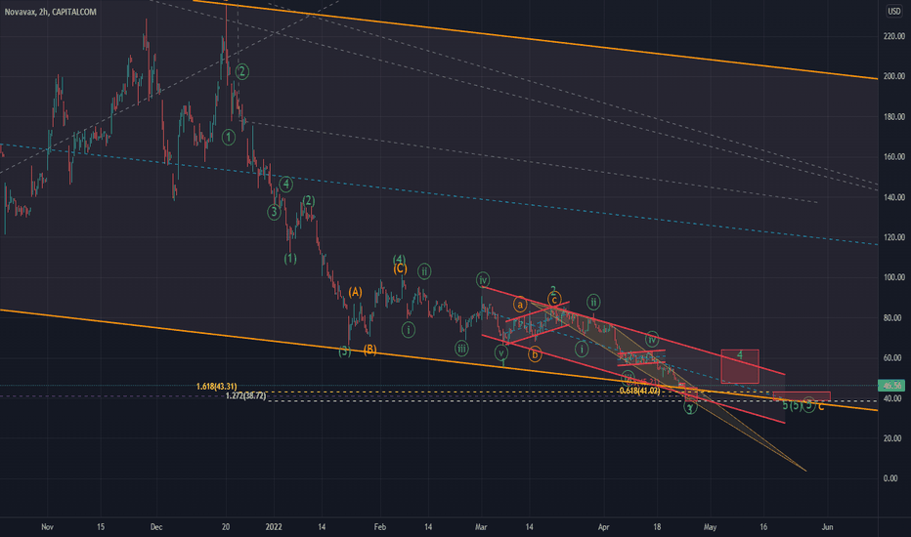Click the USD currency button
Viewport: 911px width, 537px height.
[x=893, y=12]
